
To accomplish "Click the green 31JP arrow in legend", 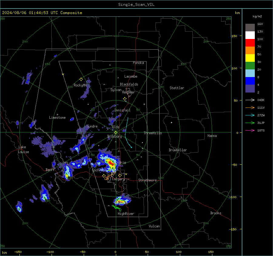I will coord(250,123).
